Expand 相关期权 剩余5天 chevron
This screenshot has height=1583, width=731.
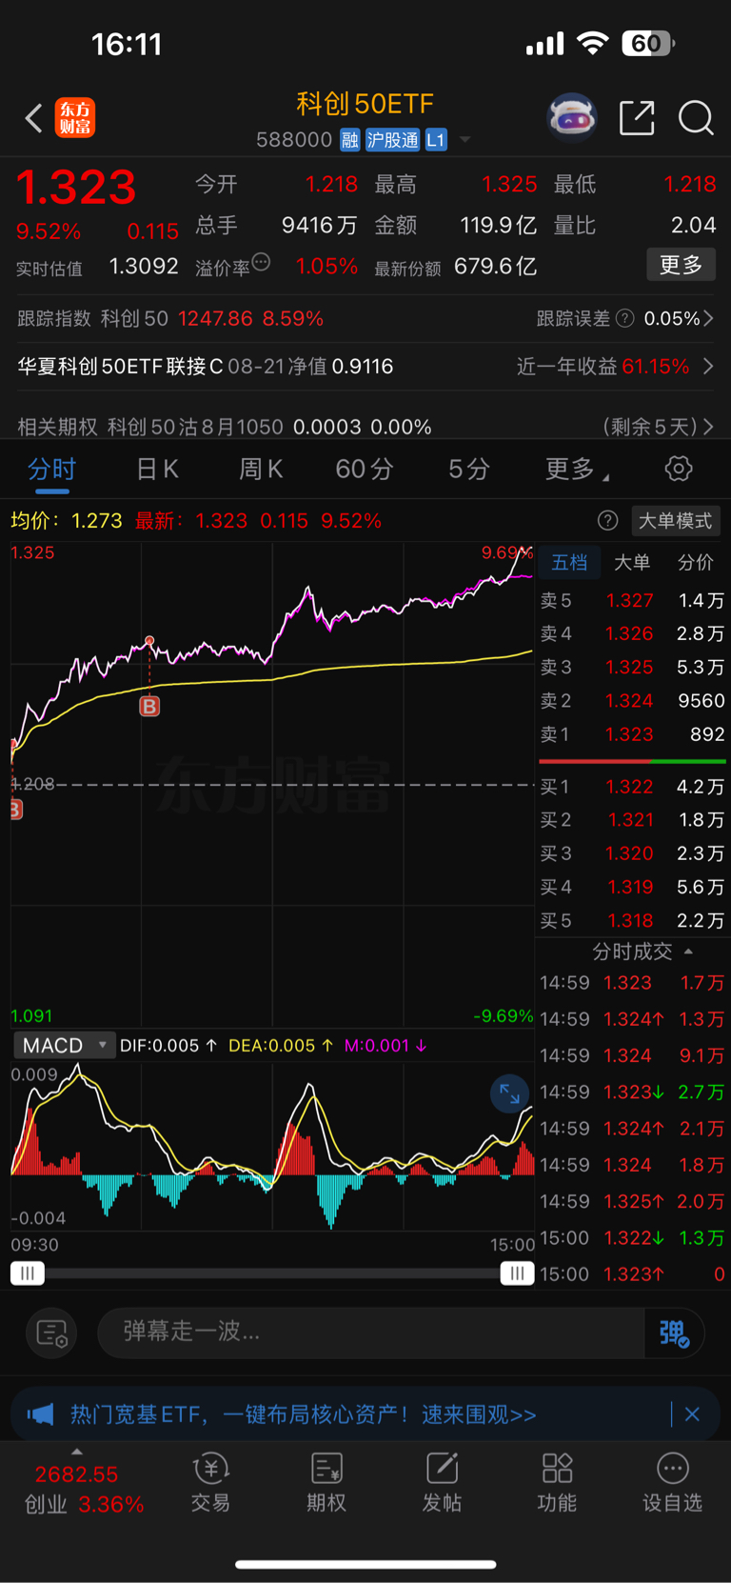(x=708, y=427)
